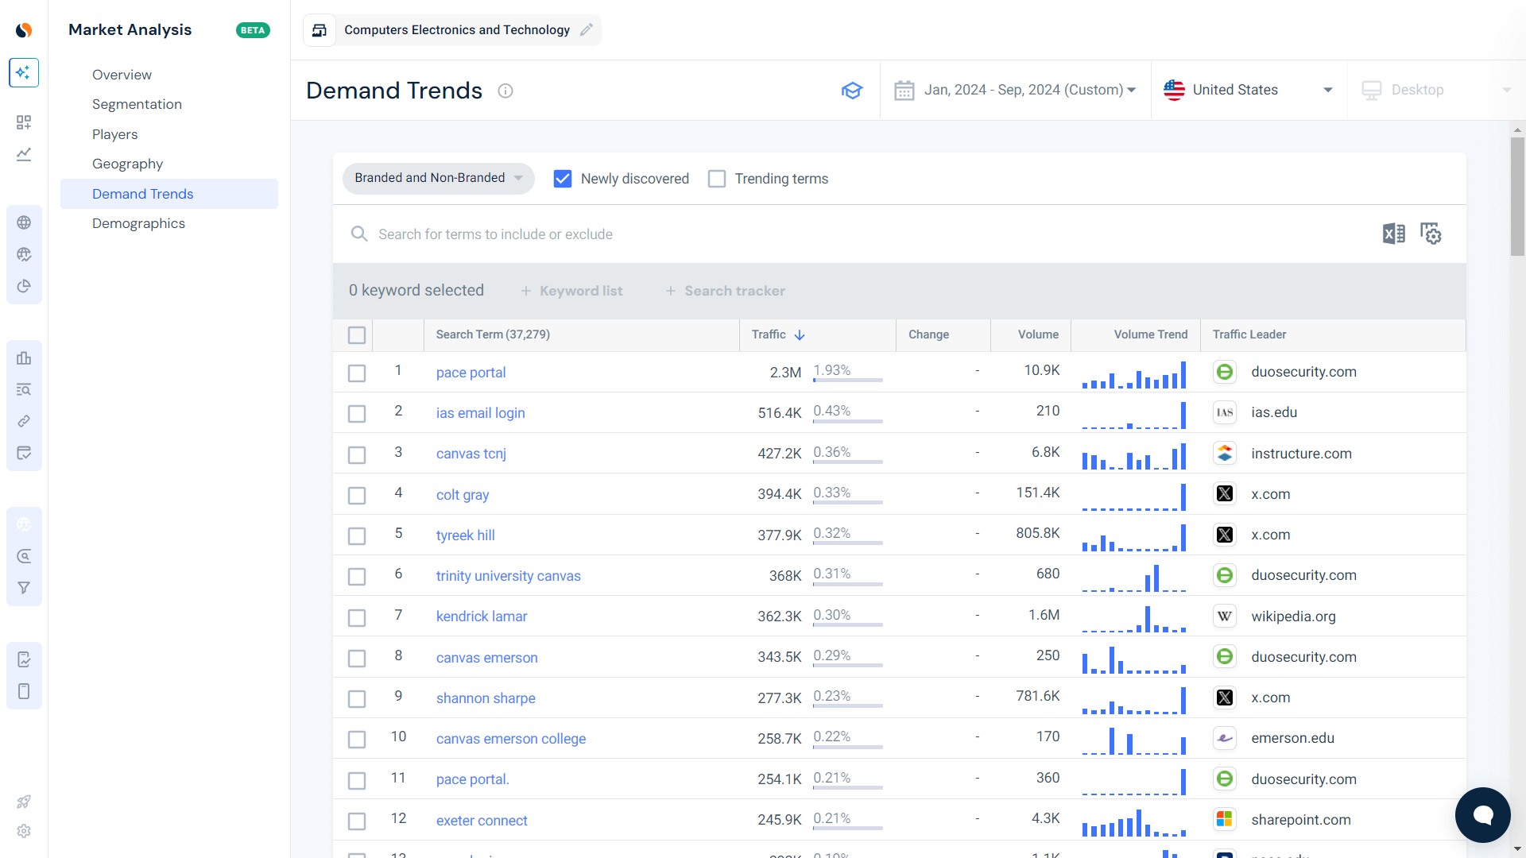Open the Branded and Non-Branded dropdown
The width and height of the screenshot is (1526, 858).
tap(438, 178)
